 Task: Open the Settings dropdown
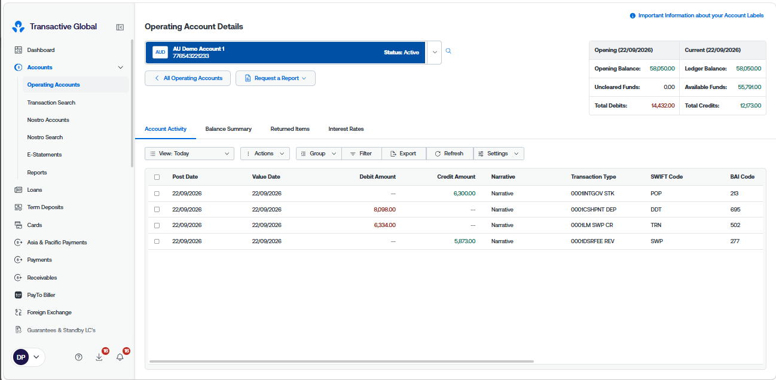pos(499,154)
